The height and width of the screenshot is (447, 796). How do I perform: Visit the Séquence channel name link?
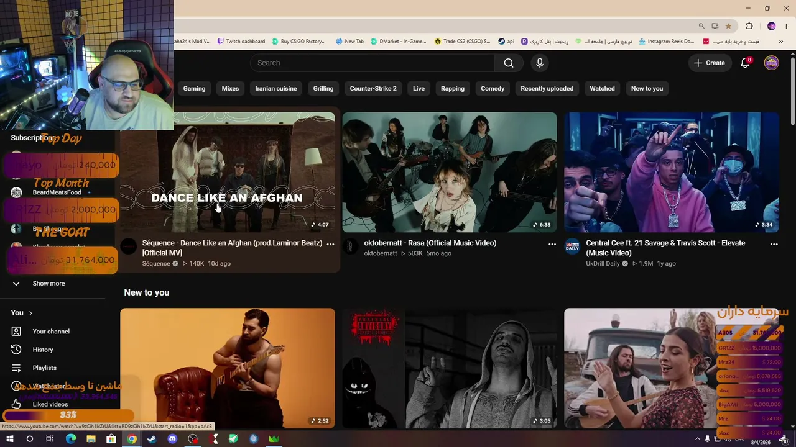tap(156, 263)
